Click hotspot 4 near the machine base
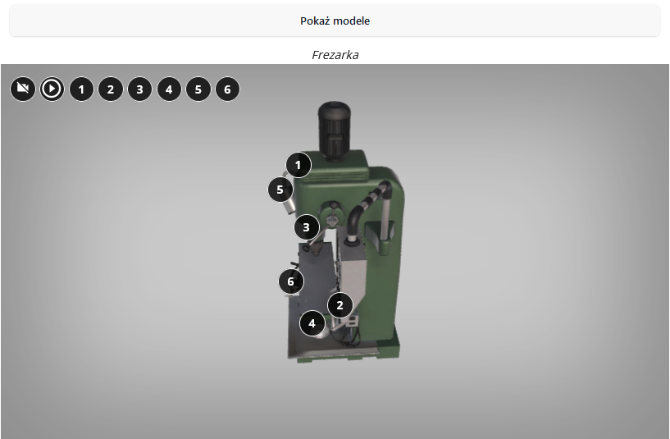 coord(312,323)
